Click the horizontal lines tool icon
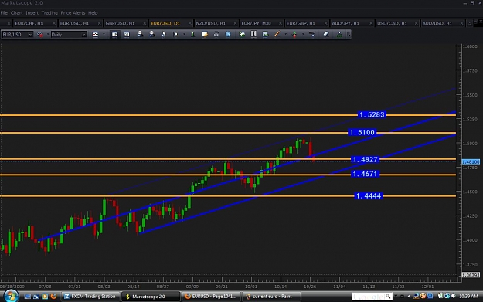483x302 pixels. pyautogui.click(x=311, y=35)
